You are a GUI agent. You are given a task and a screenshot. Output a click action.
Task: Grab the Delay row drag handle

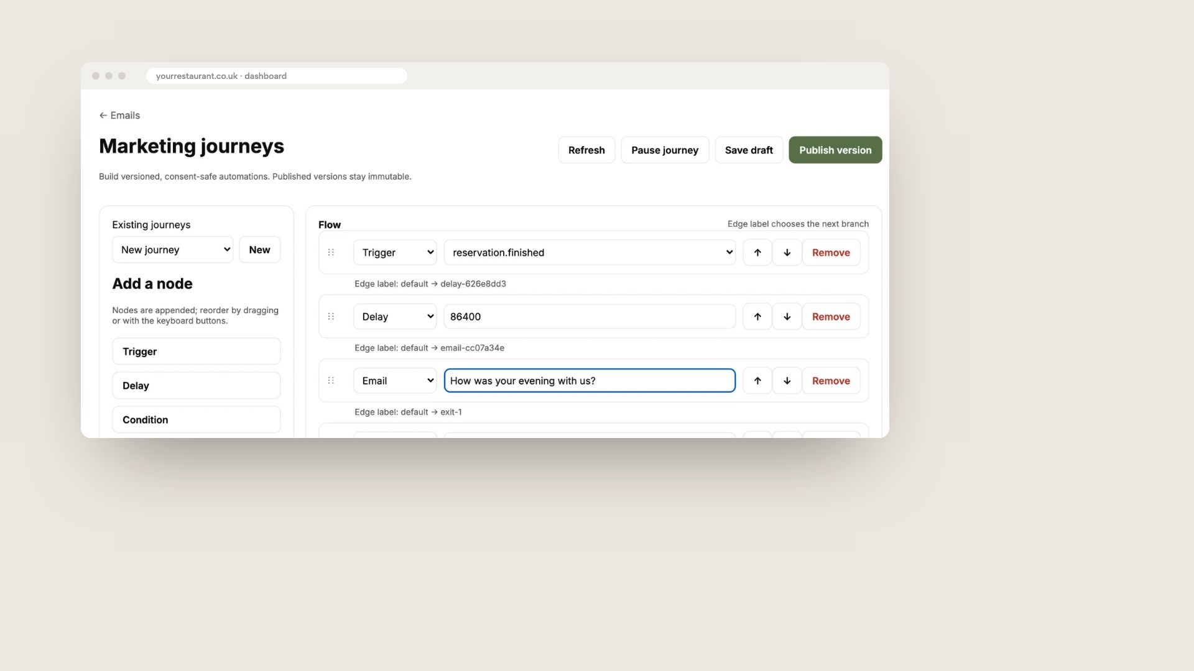pyautogui.click(x=331, y=316)
